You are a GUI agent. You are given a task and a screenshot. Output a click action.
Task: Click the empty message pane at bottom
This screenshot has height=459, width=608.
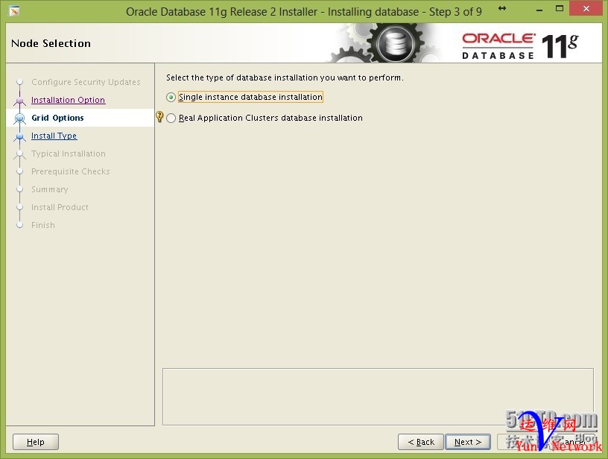tap(378, 396)
